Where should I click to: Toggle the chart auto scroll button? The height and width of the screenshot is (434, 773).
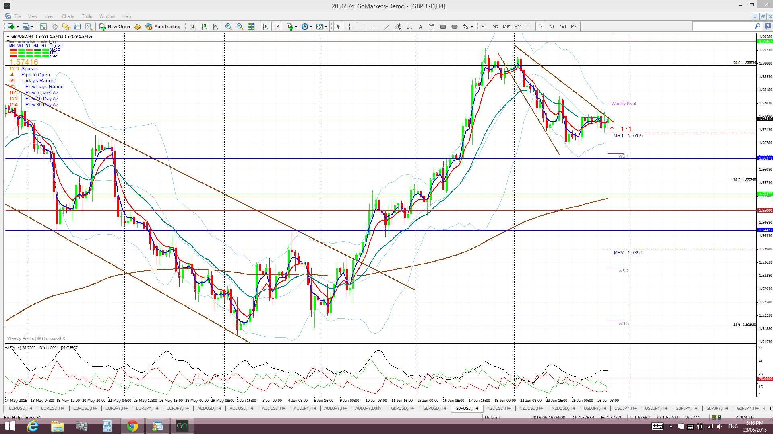pos(265,27)
